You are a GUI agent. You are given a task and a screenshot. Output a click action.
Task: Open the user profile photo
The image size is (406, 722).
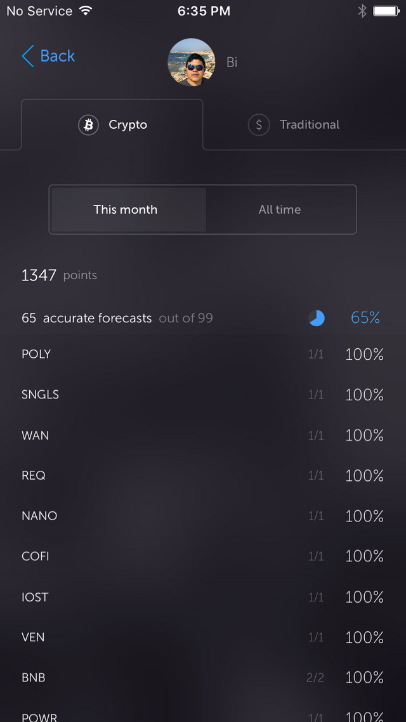(191, 62)
